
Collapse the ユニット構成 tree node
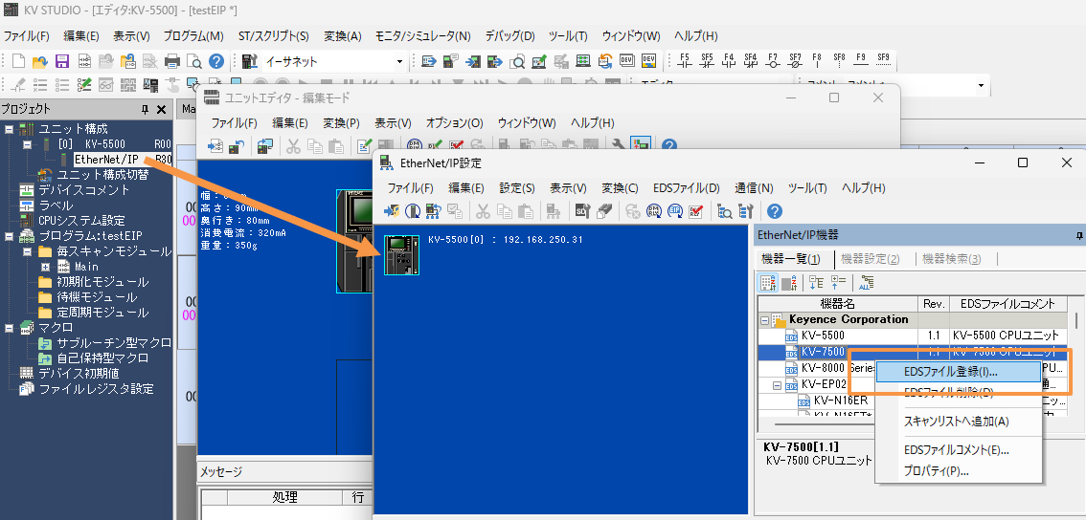9,129
